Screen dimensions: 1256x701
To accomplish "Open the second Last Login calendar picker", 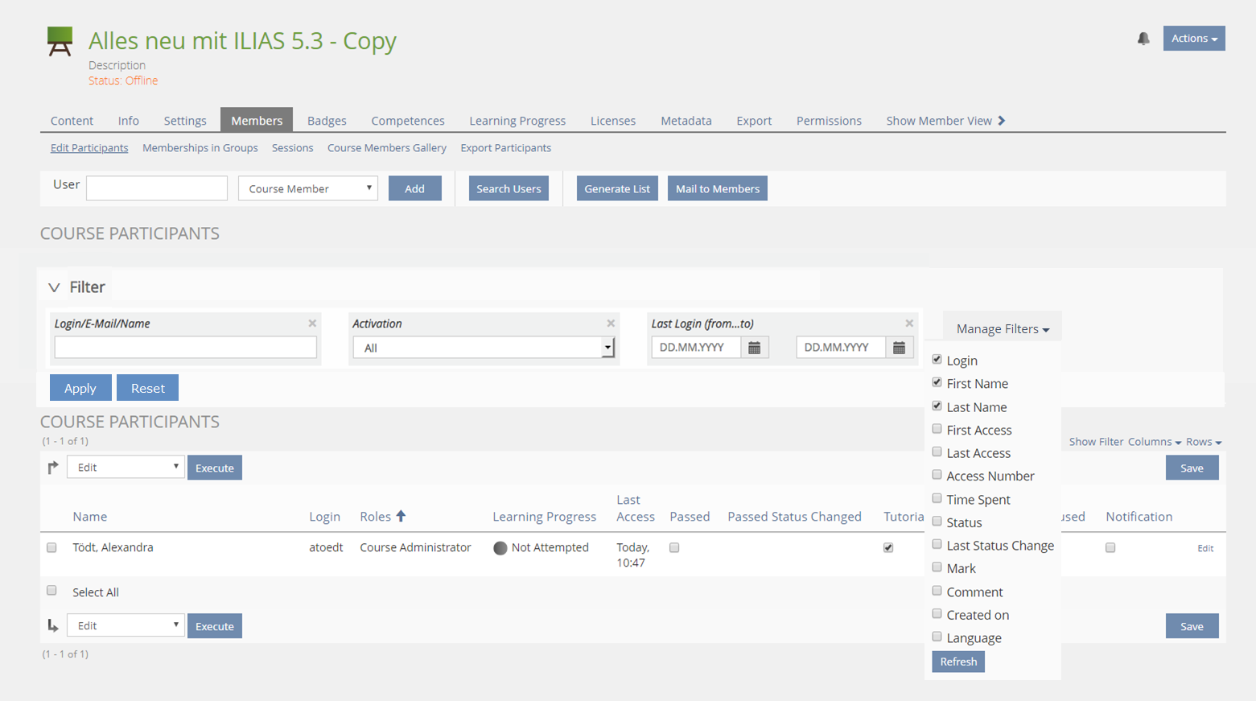I will coord(899,348).
